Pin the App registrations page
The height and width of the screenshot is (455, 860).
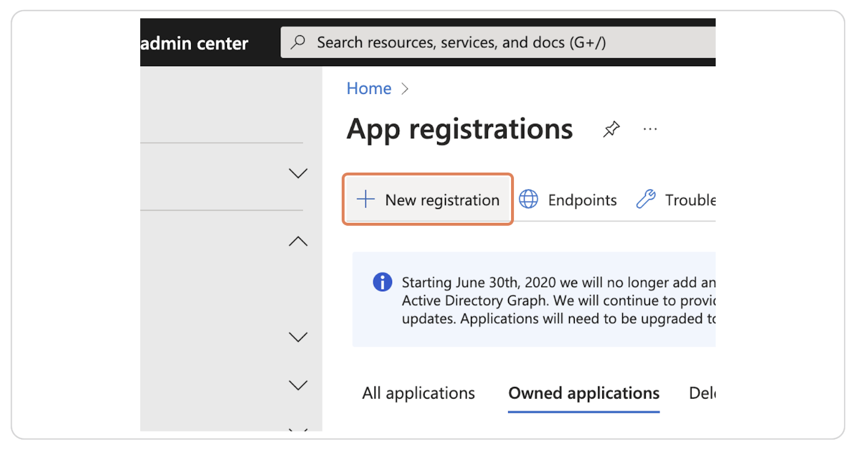(611, 129)
